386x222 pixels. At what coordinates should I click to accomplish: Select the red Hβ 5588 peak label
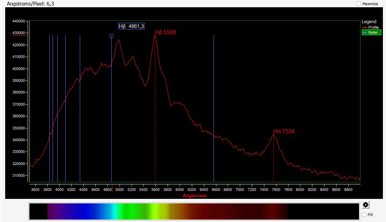[166, 32]
